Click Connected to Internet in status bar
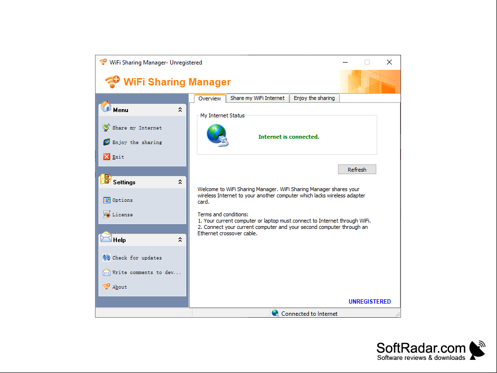Image resolution: width=497 pixels, height=373 pixels. tap(309, 314)
